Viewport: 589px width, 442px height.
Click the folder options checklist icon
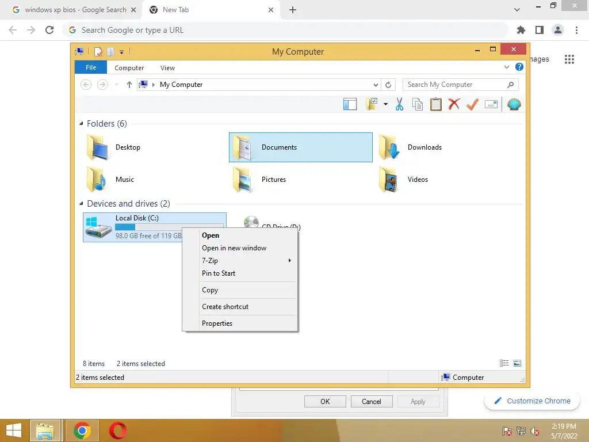[x=372, y=104]
